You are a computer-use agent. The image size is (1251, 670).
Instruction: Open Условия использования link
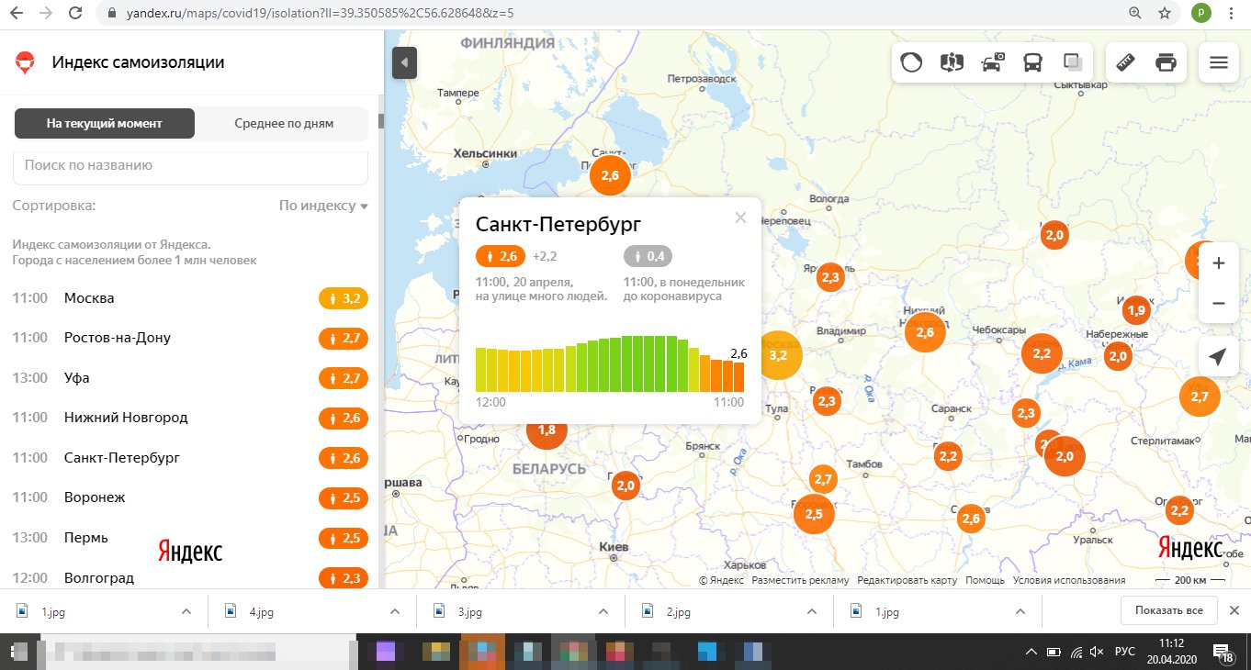coord(1069,580)
